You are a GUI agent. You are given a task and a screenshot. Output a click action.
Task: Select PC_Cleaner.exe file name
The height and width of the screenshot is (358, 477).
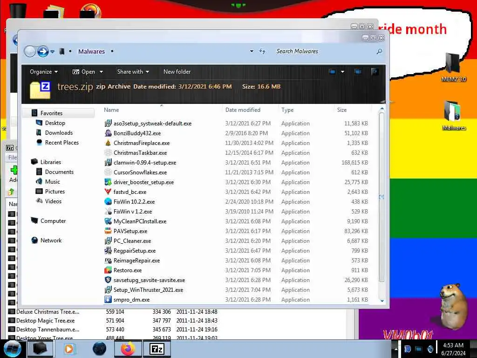click(132, 241)
